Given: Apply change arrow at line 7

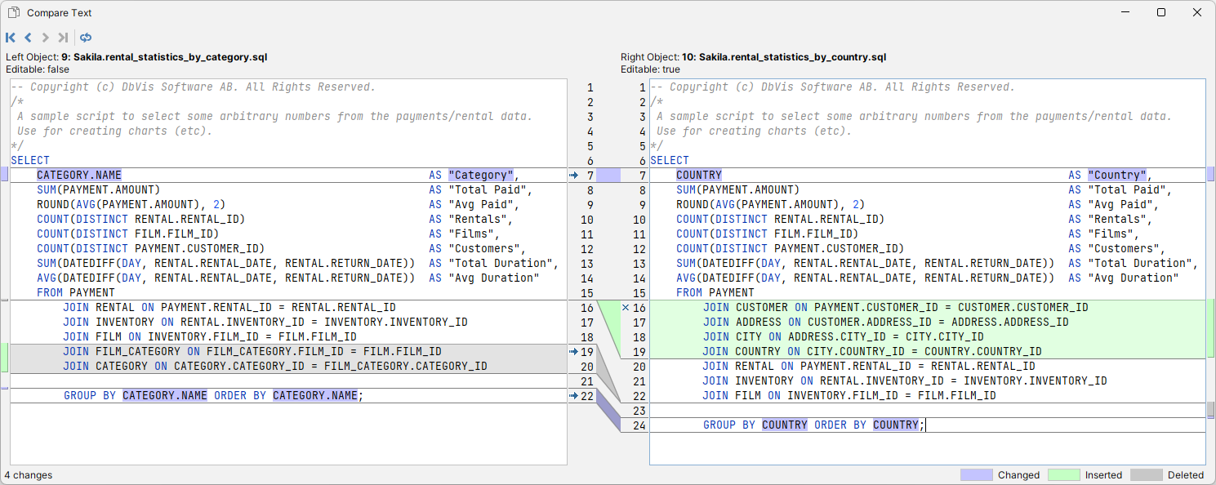Looking at the screenshot, I should coord(574,176).
